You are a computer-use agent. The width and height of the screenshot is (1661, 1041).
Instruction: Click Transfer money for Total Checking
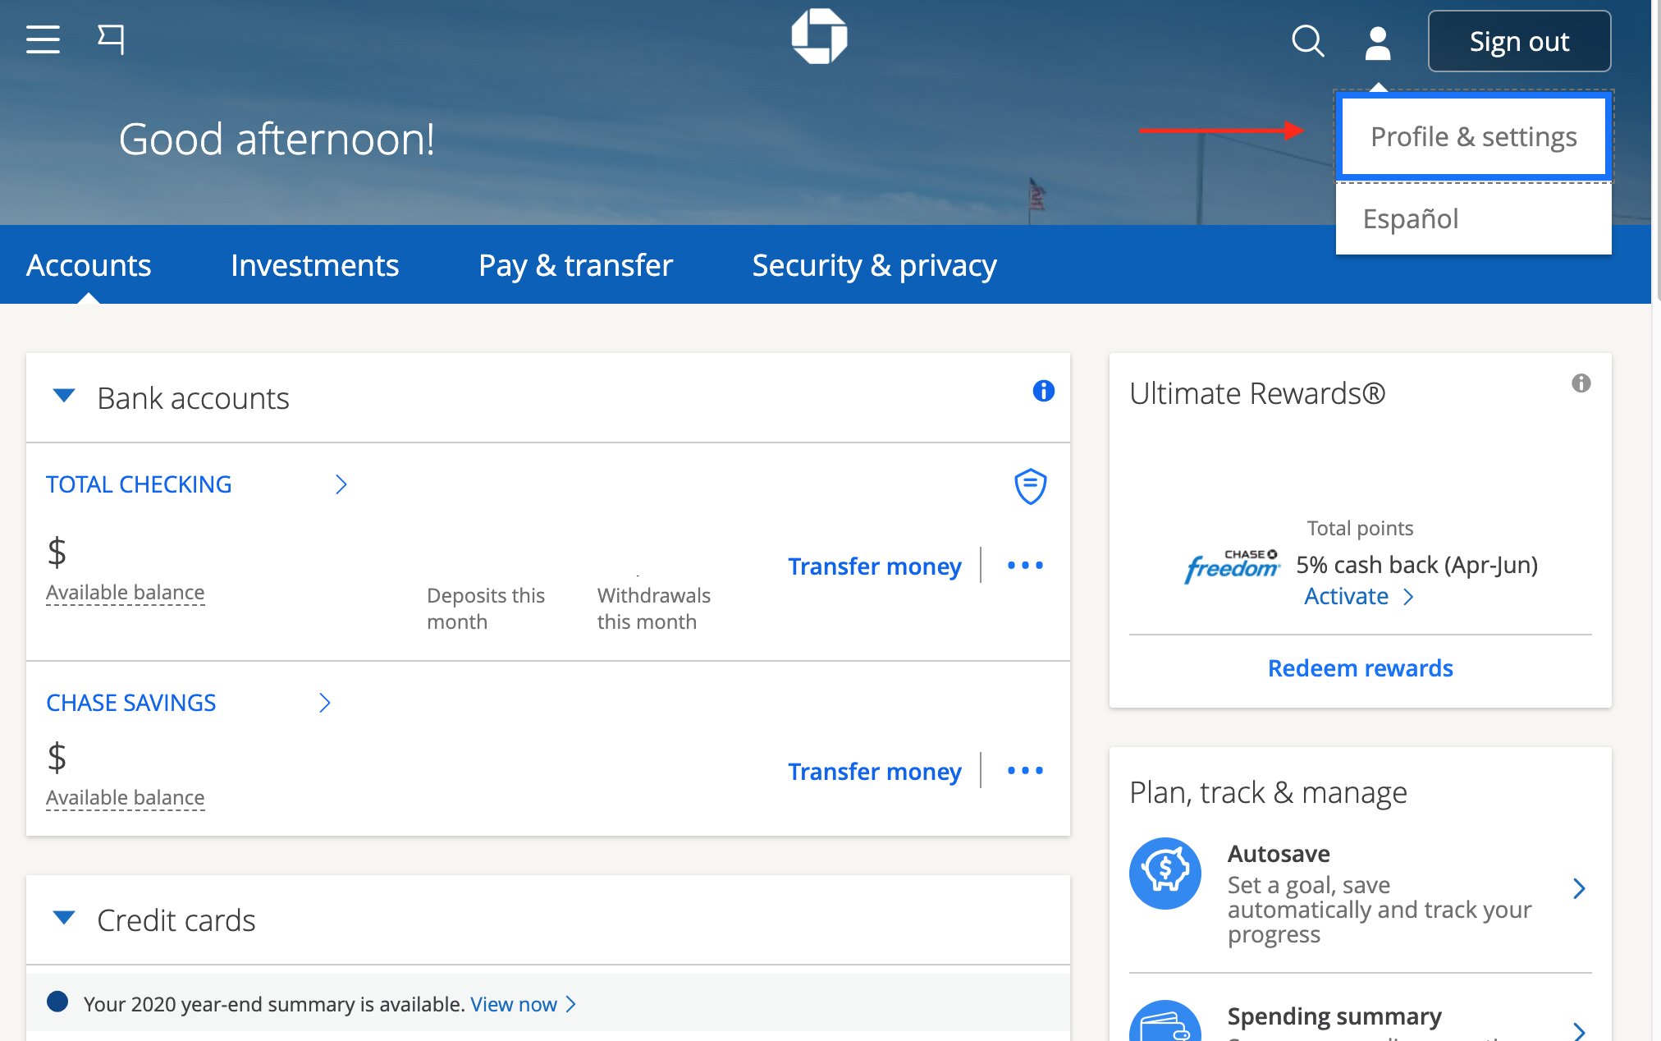[x=874, y=566]
